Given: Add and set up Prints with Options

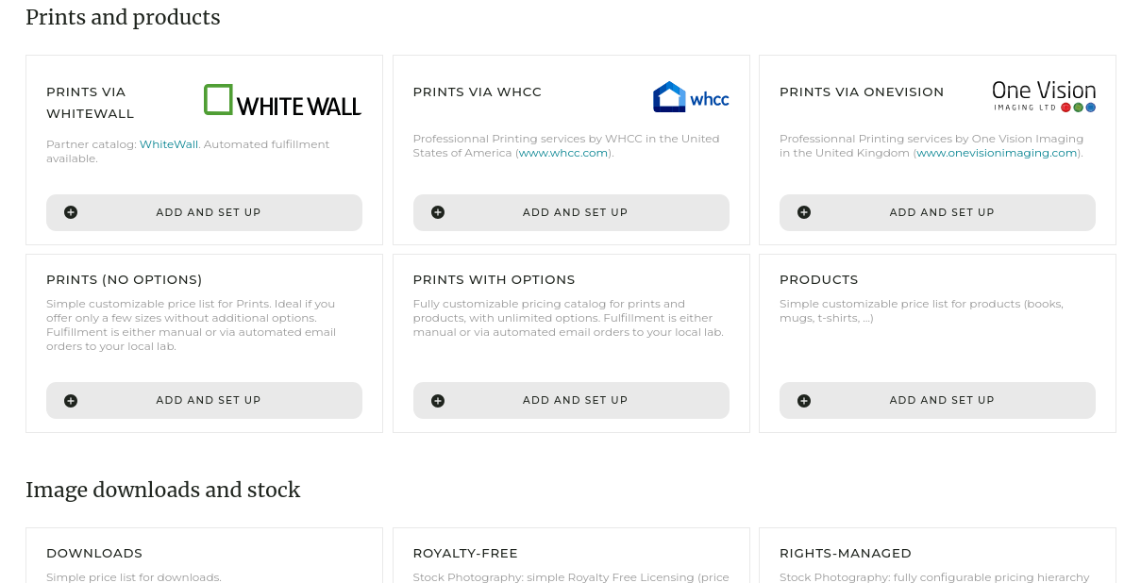Looking at the screenshot, I should tap(575, 400).
